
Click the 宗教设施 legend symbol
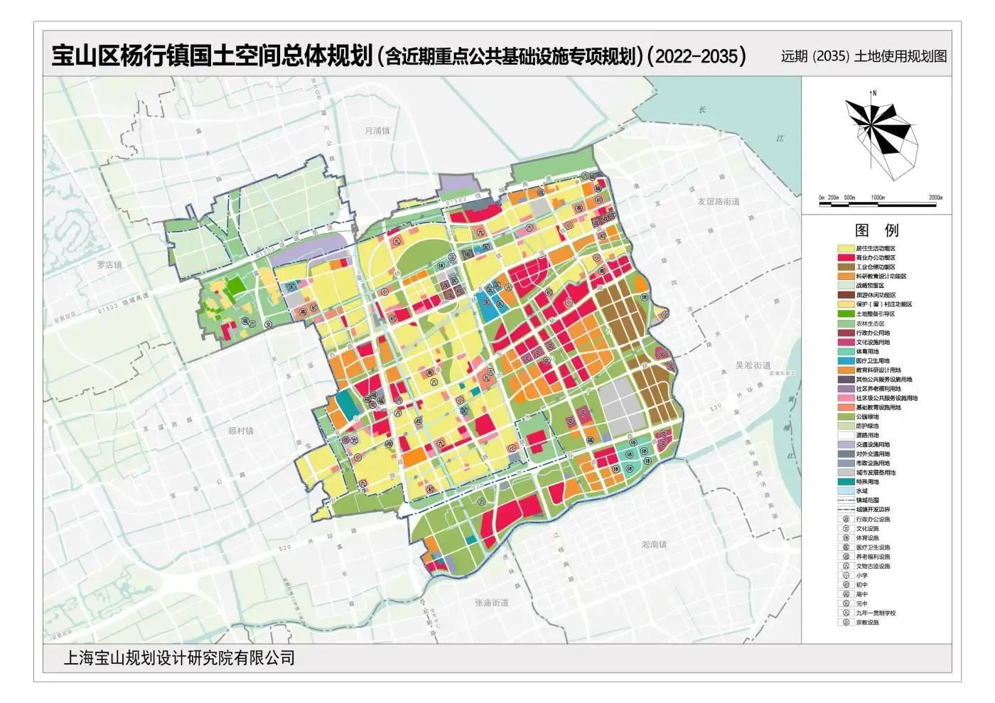tap(846, 623)
